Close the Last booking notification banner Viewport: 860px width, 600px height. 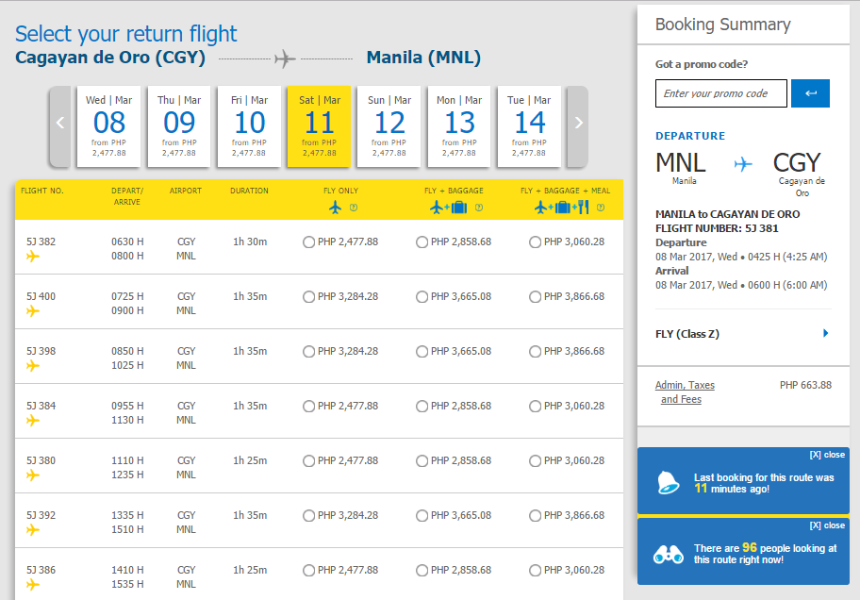tap(829, 455)
